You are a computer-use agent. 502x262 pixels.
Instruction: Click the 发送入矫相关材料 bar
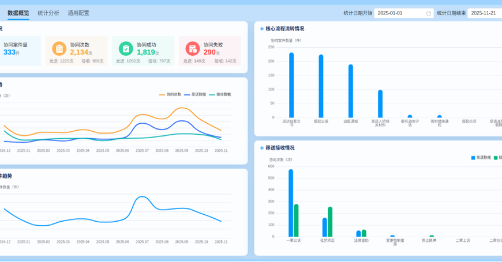pyautogui.click(x=380, y=104)
